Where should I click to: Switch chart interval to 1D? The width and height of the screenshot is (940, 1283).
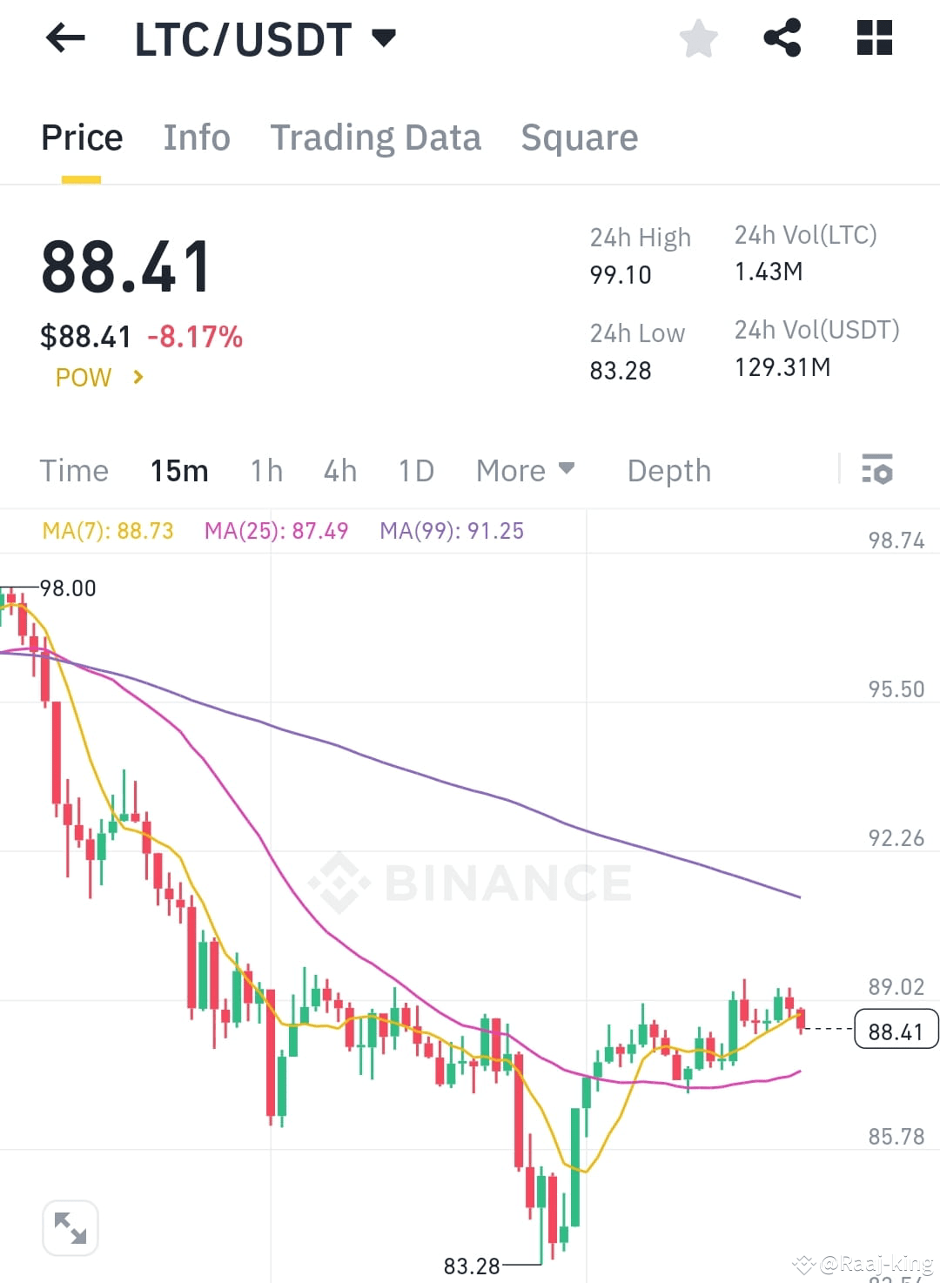tap(415, 470)
